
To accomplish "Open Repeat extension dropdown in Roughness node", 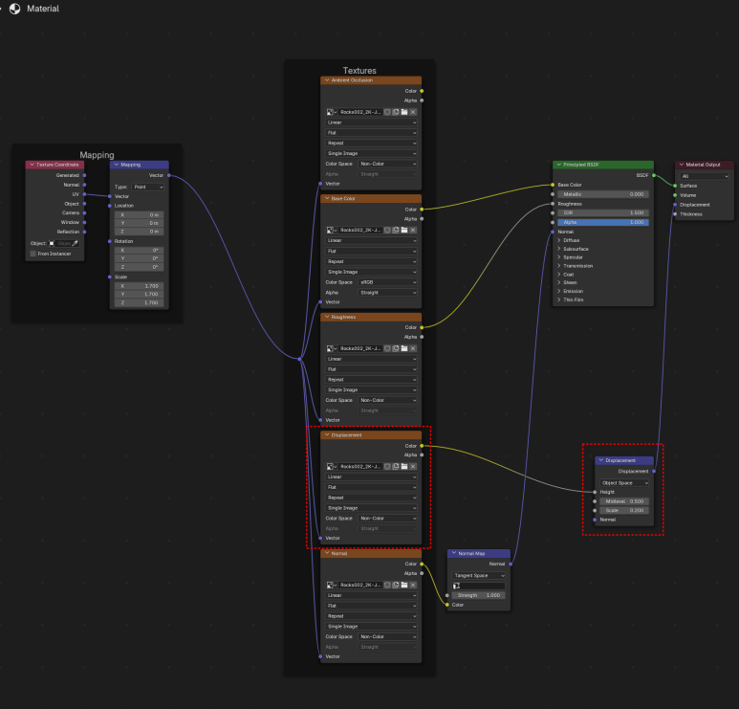I will click(371, 380).
